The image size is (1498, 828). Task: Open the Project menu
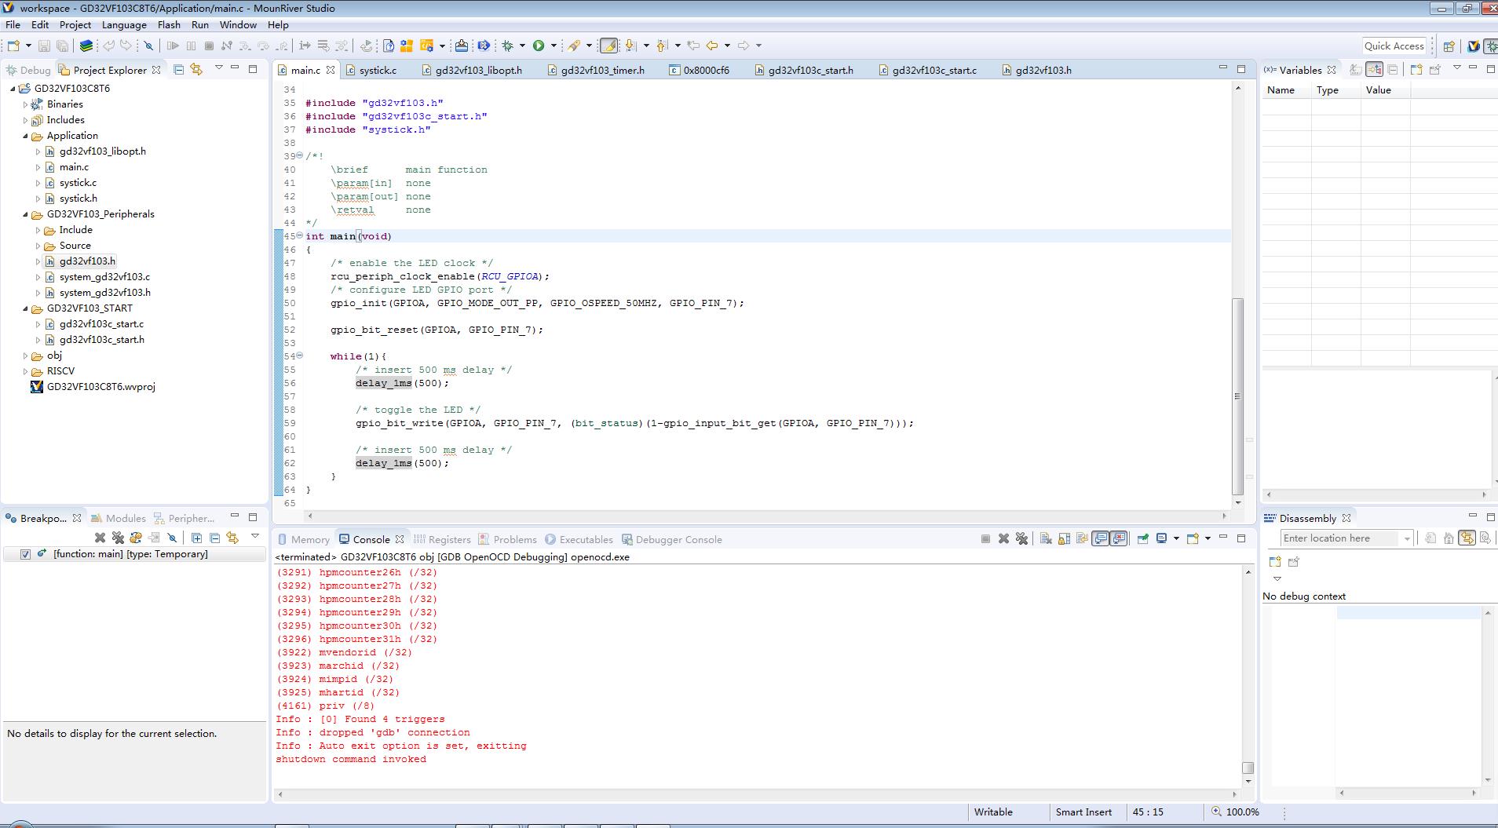point(75,24)
